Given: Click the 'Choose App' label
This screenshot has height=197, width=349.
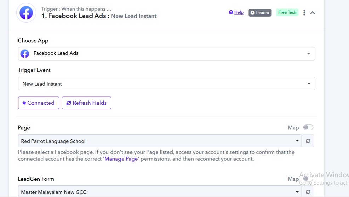Looking at the screenshot, I should [x=33, y=41].
